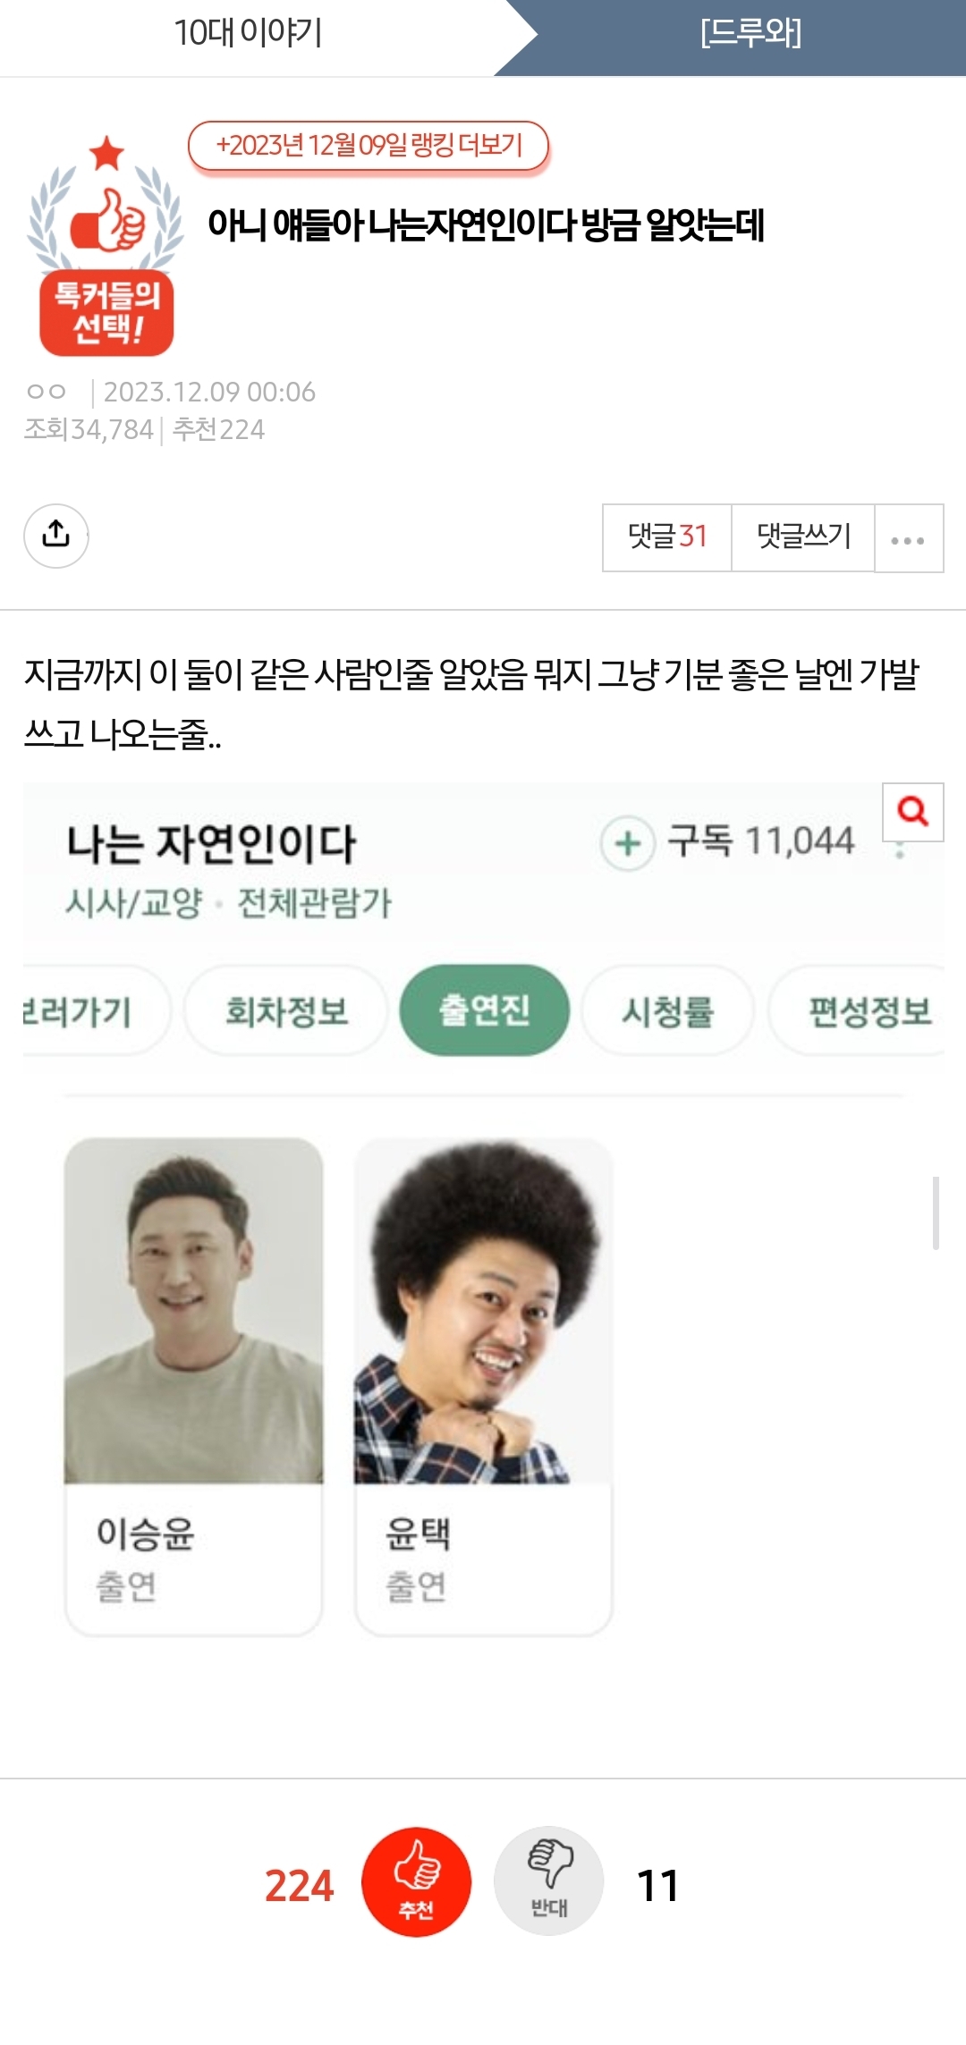
Task: Select the 편성정보 chip
Action: (862, 1011)
